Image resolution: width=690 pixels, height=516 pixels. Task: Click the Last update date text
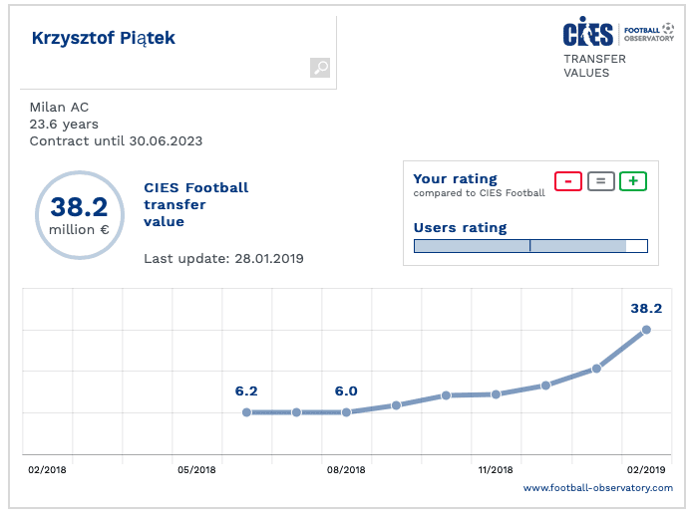click(223, 258)
